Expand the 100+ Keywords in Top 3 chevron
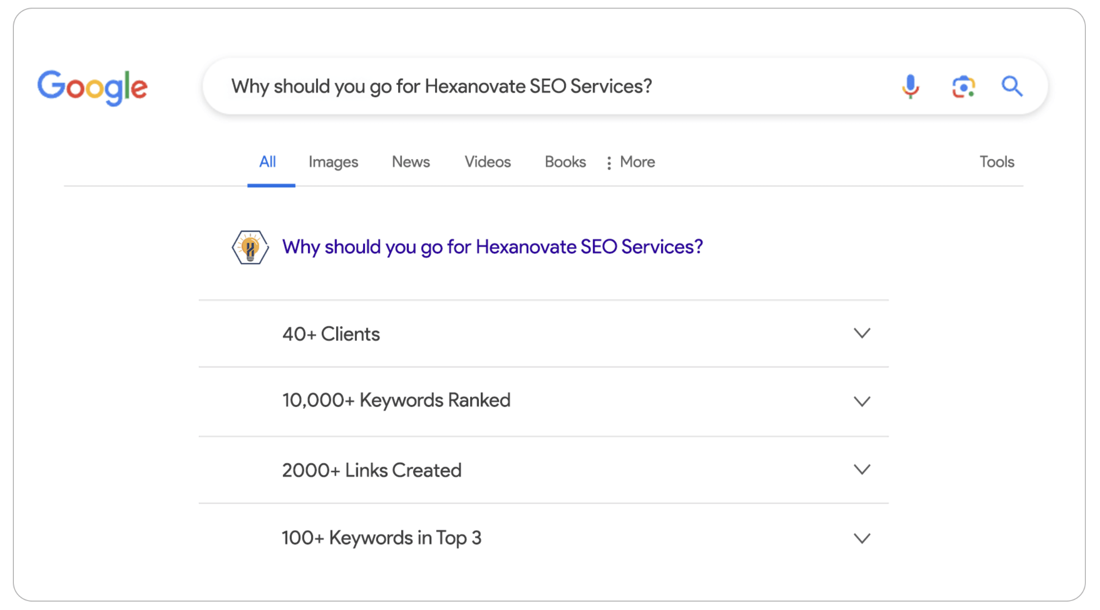The image size is (1100, 610). [x=862, y=538]
